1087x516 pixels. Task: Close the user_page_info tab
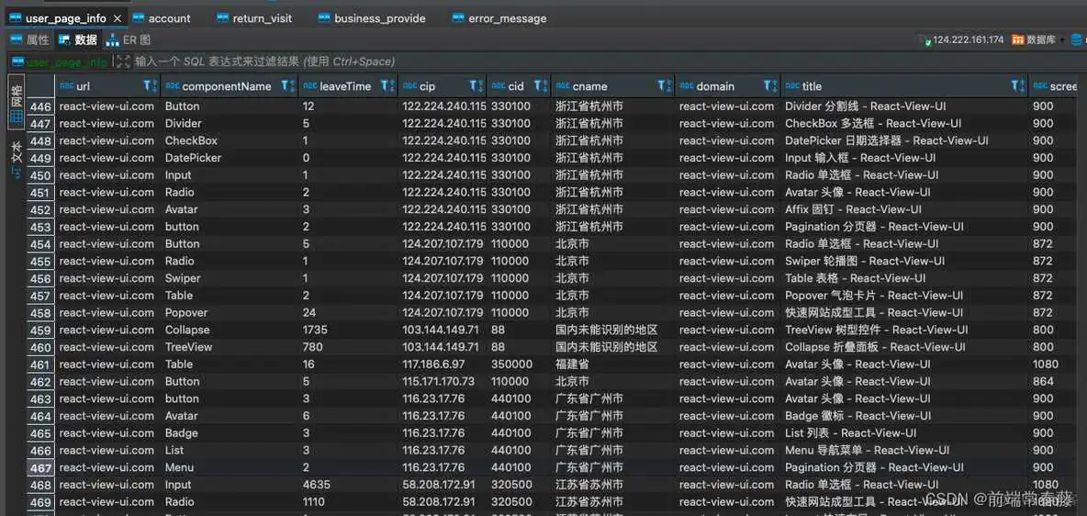(118, 18)
